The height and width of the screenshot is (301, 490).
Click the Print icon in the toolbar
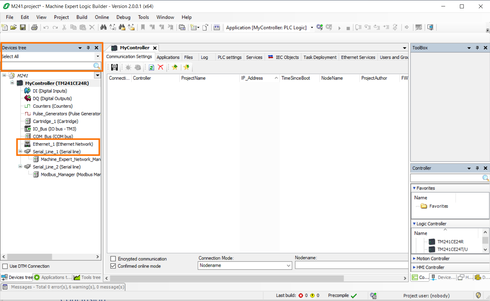point(34,28)
